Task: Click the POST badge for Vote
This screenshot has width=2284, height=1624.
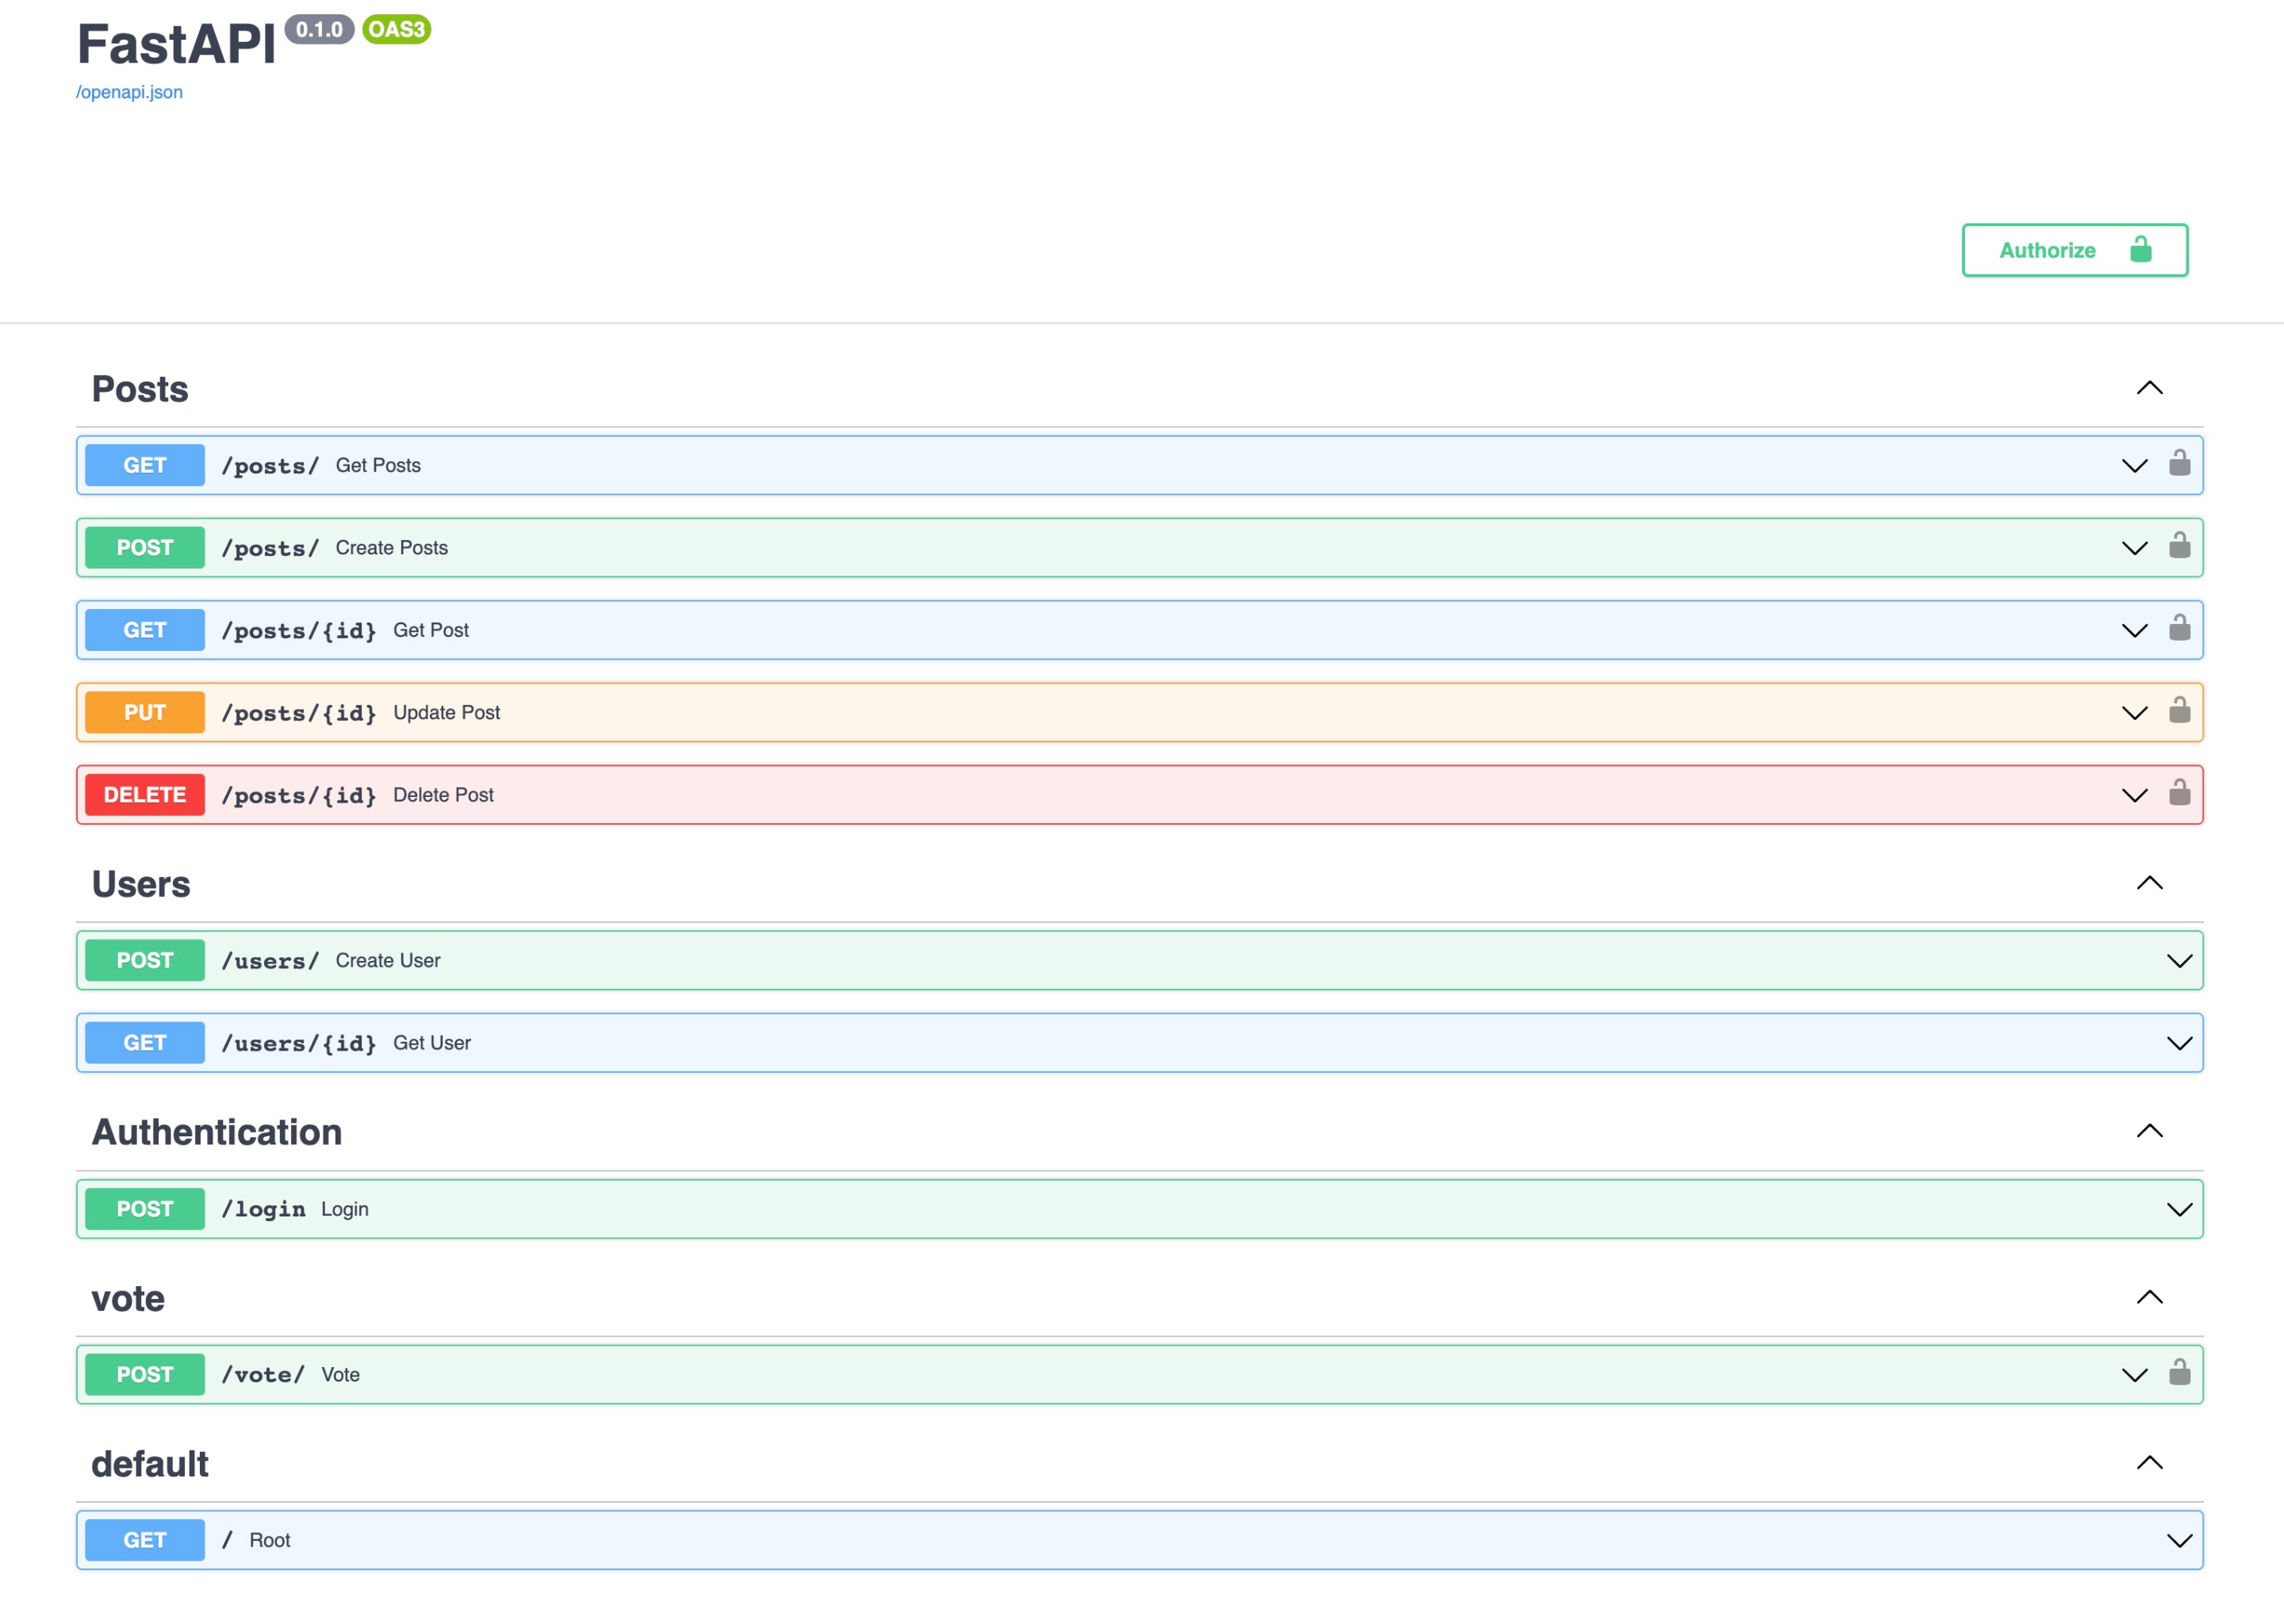Action: tap(145, 1374)
